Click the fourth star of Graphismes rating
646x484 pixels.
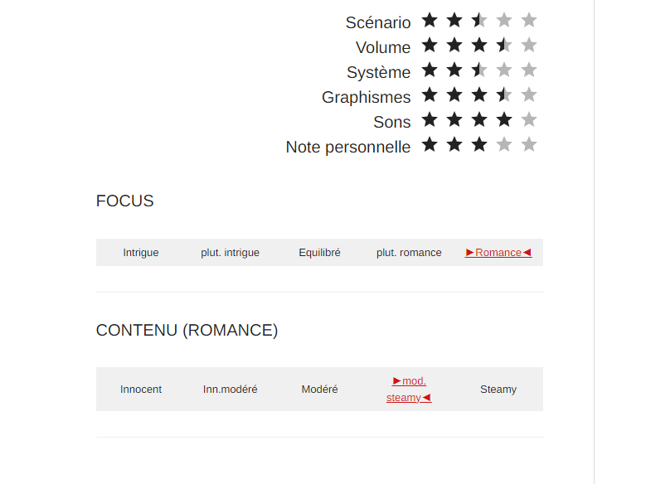tap(504, 94)
